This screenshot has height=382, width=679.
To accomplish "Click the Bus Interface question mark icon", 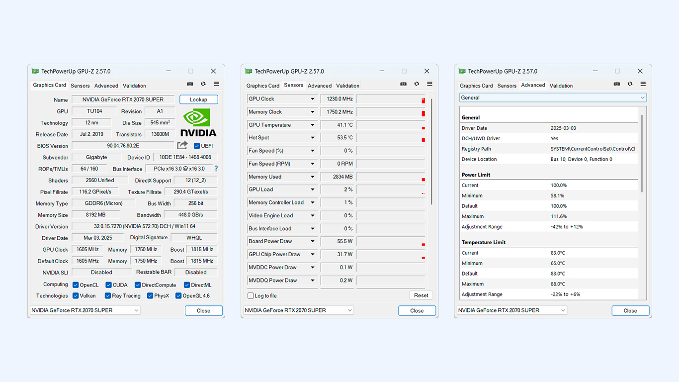I will tap(216, 169).
